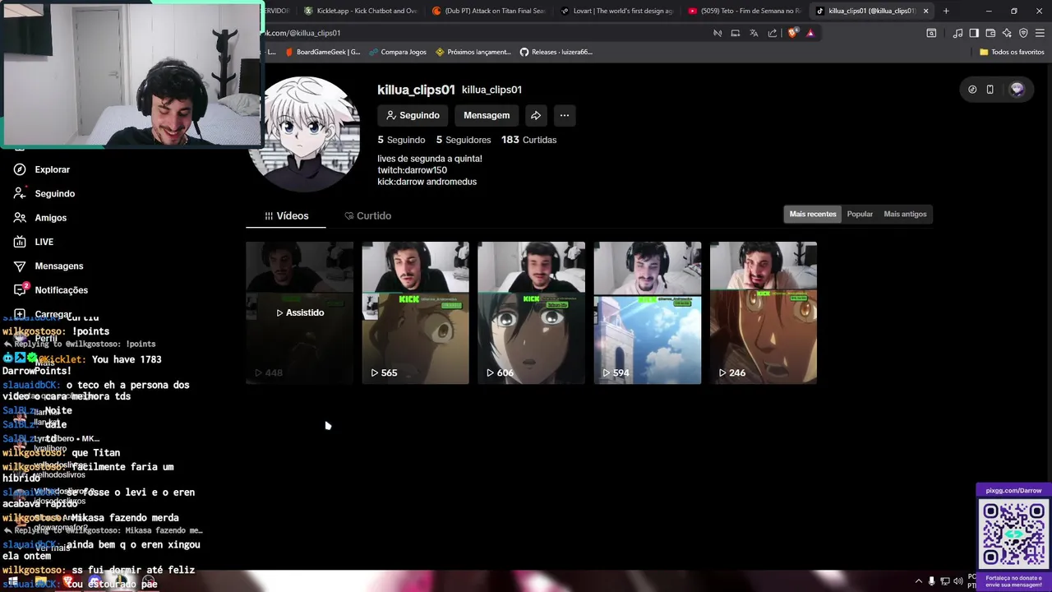
Task: Open the Seguindo sidebar entry
Action: click(44, 193)
